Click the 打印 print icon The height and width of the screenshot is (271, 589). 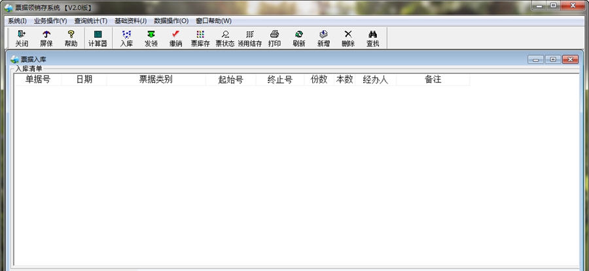coord(274,39)
